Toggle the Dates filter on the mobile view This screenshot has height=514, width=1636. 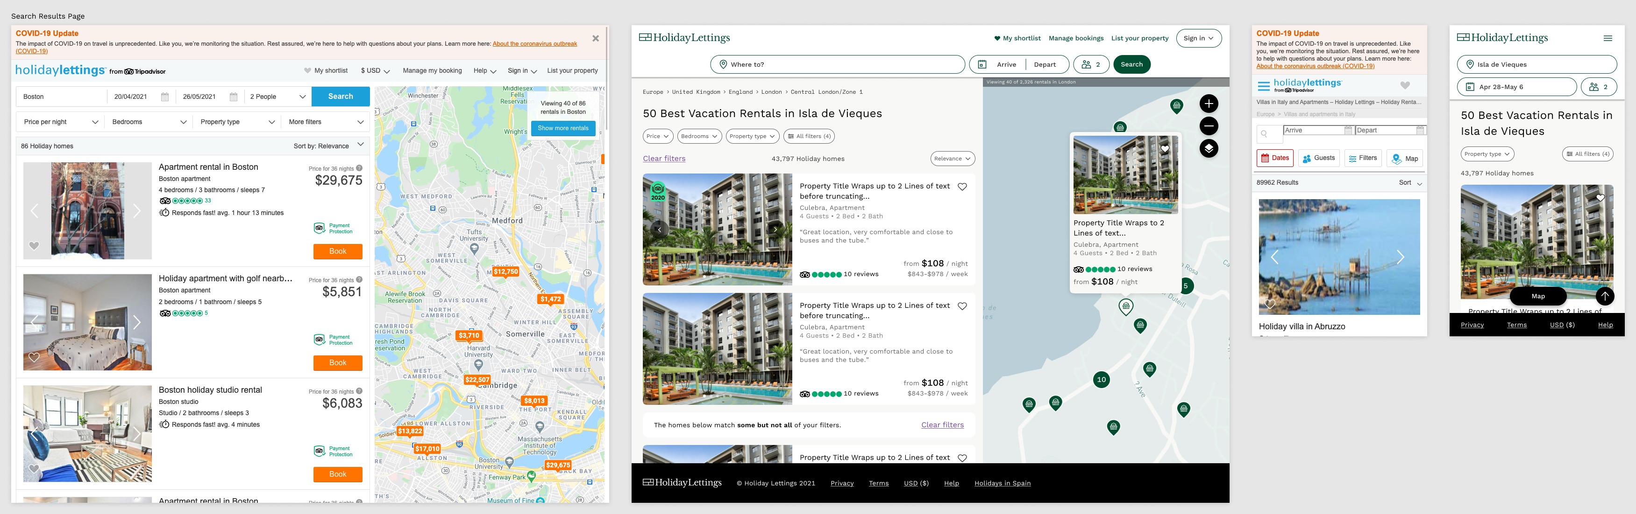pos(1274,159)
